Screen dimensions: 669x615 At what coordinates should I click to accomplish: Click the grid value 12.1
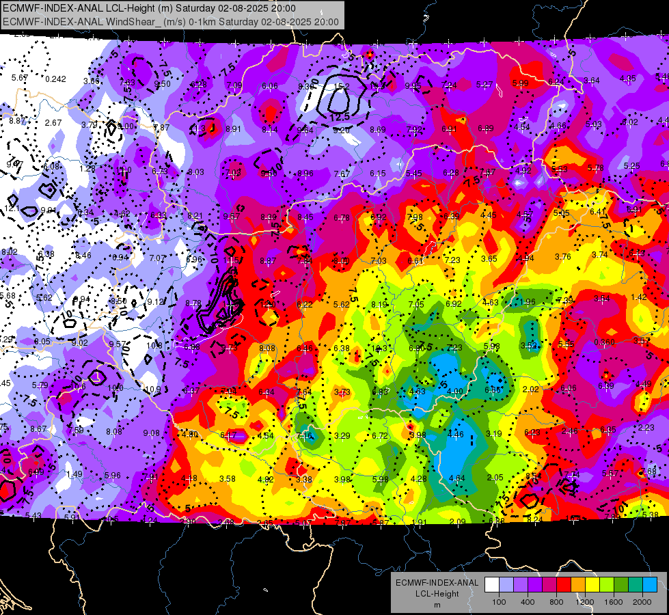(x=12, y=208)
